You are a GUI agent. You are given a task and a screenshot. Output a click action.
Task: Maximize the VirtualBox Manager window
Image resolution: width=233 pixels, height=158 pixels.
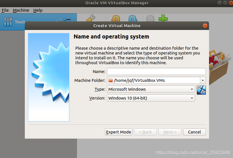(x=225, y=3)
